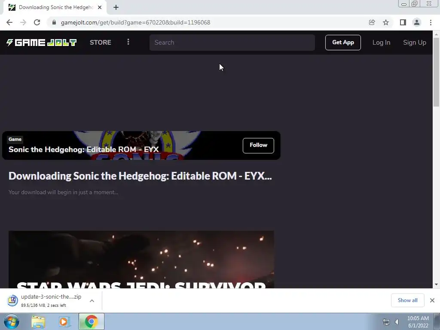440x330 pixels.
Task: Click the 'Your download will begin' text
Action: [63, 192]
